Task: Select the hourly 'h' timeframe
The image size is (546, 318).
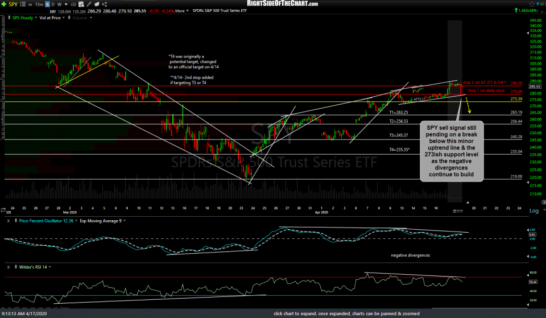Action: tap(47, 5)
